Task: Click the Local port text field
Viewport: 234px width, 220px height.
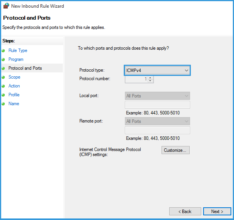Action: pyautogui.click(x=157, y=105)
